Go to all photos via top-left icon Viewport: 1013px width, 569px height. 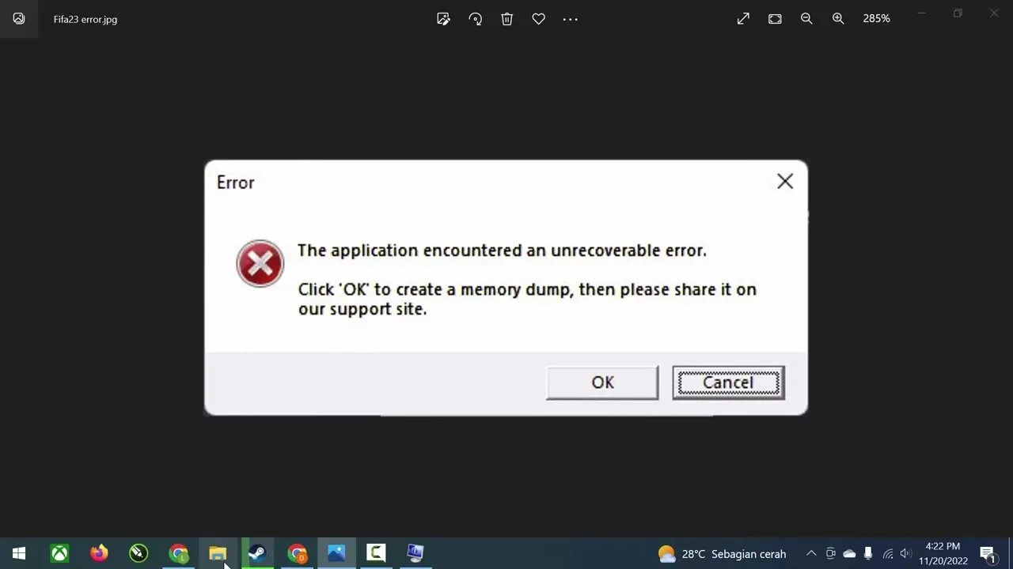(x=19, y=19)
